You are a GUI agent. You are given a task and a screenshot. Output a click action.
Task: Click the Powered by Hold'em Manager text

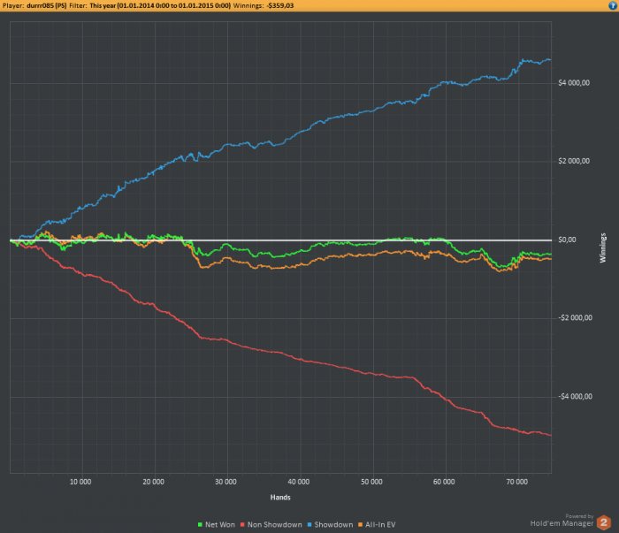[562, 521]
